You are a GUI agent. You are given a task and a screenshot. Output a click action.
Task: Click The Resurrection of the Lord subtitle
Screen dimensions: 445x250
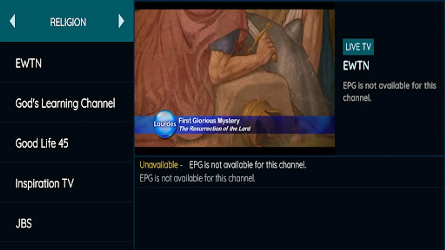[x=215, y=129]
